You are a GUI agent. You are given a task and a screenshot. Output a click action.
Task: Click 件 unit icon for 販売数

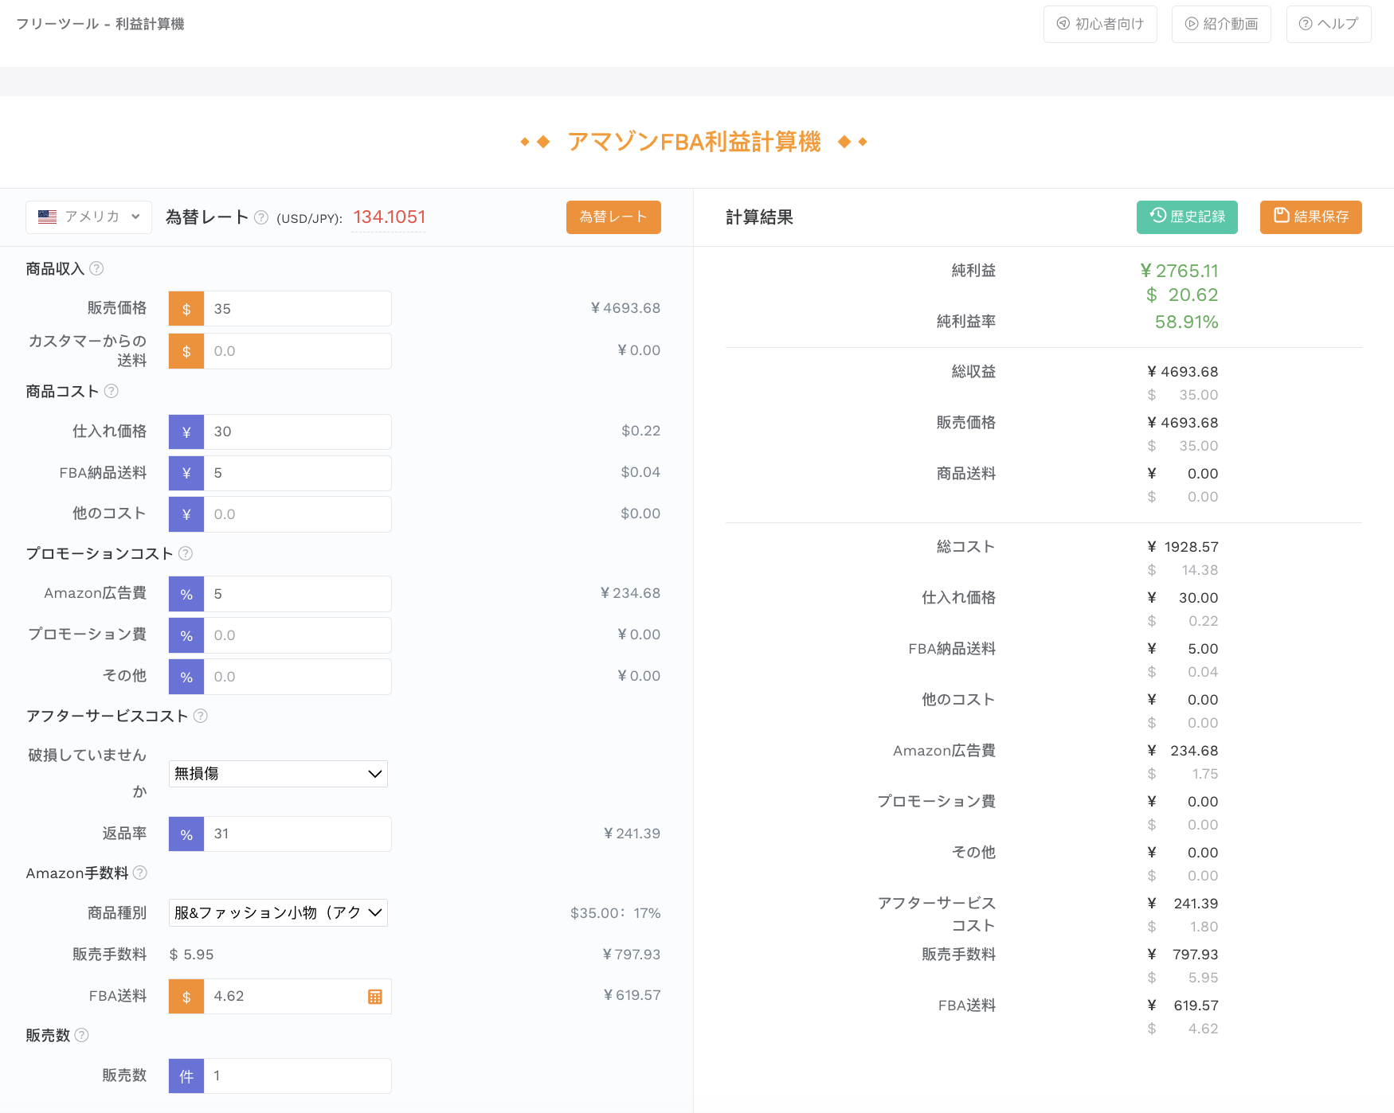pos(186,1076)
